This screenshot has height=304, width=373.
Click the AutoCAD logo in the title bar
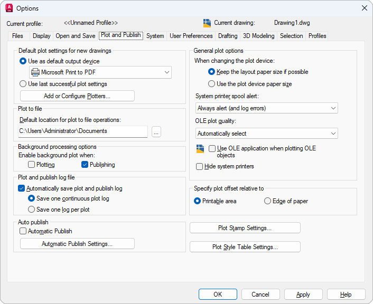[9, 8]
